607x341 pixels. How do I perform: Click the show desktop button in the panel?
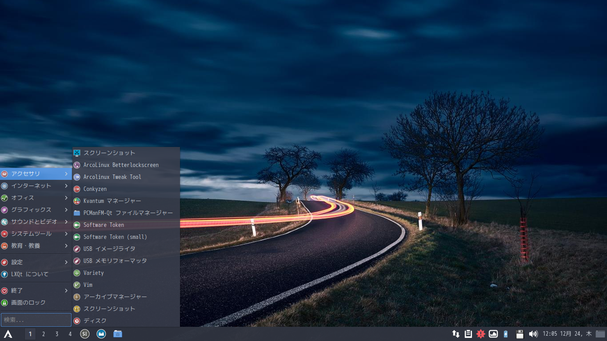click(x=600, y=334)
